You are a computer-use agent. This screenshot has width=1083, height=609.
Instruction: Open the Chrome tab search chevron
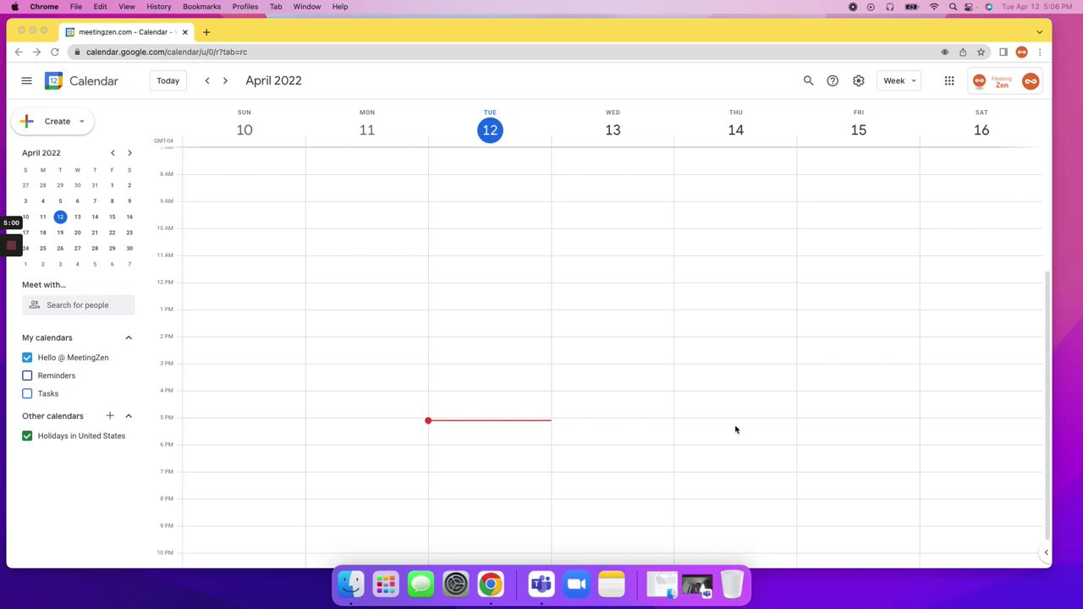click(x=1039, y=32)
